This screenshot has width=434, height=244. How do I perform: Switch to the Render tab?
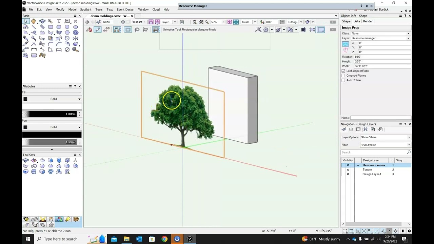click(x=368, y=21)
